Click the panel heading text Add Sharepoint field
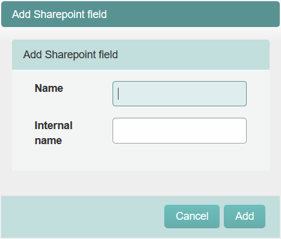Screen dimensions: 281x239 click(x=70, y=55)
